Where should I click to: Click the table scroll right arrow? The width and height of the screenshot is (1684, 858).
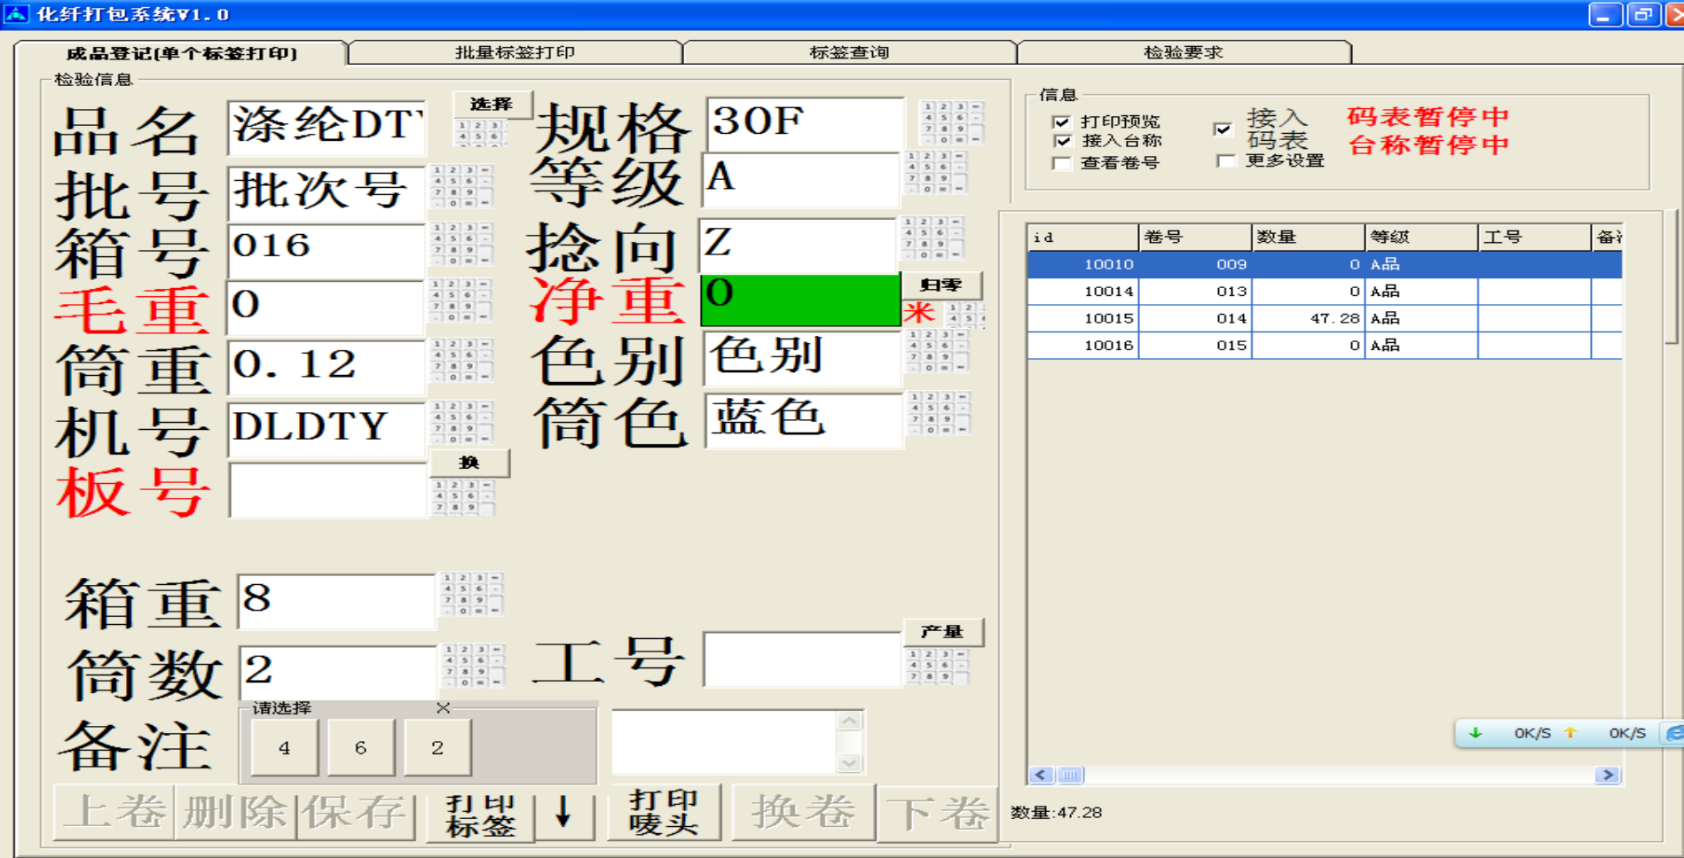pyautogui.click(x=1608, y=776)
